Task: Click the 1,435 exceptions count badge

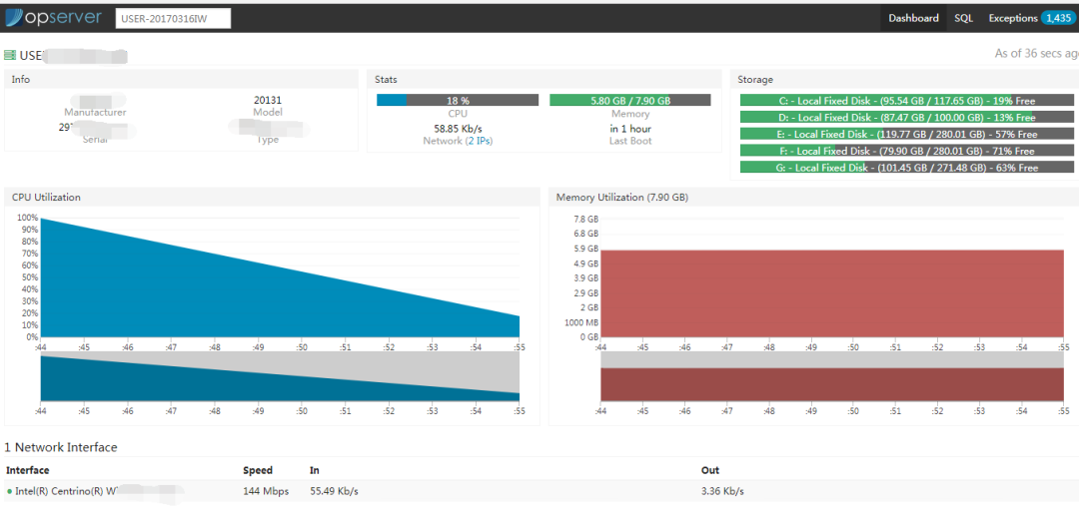Action: click(1057, 18)
